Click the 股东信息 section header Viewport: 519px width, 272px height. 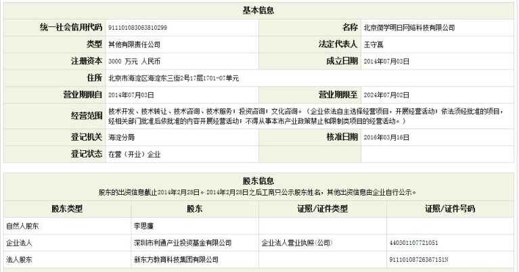coord(258,181)
